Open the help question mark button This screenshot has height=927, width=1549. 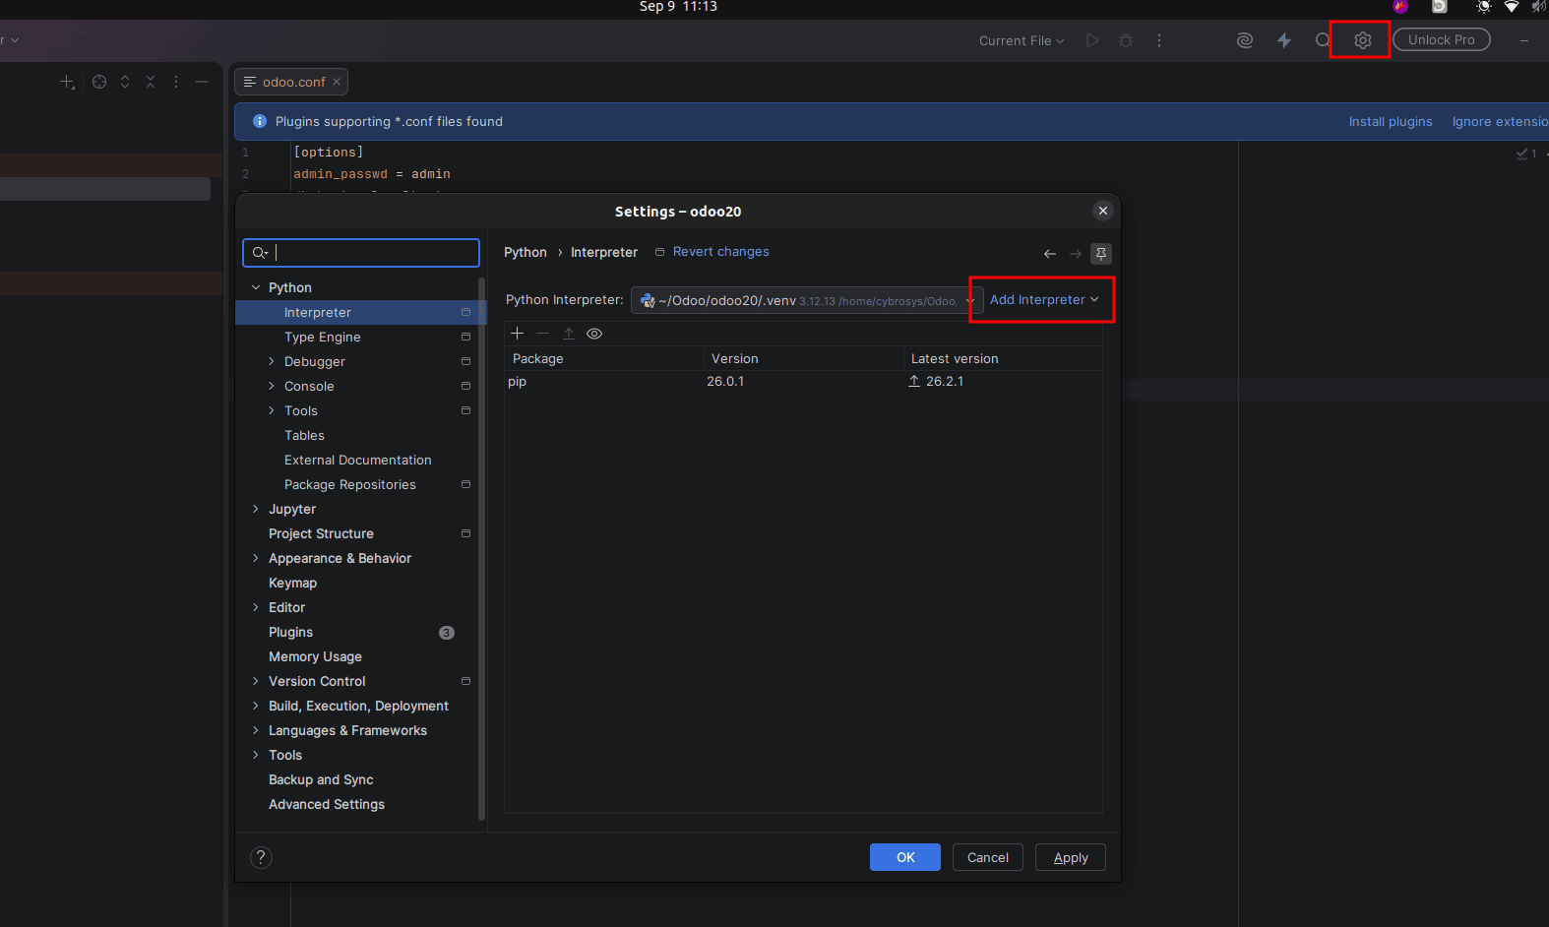pos(261,857)
